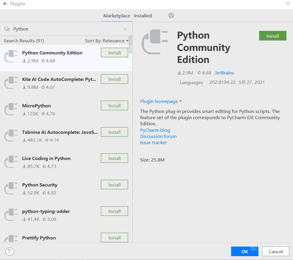The image size is (293, 260).
Task: Click the help question mark icon
Action: 10,251
